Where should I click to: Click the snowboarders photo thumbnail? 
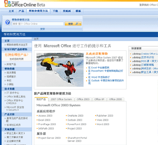coord(60,70)
